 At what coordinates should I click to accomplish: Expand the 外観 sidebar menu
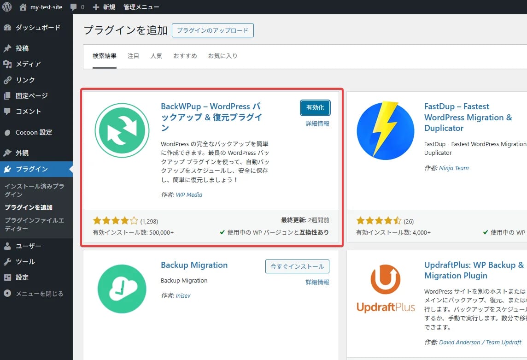pyautogui.click(x=22, y=153)
